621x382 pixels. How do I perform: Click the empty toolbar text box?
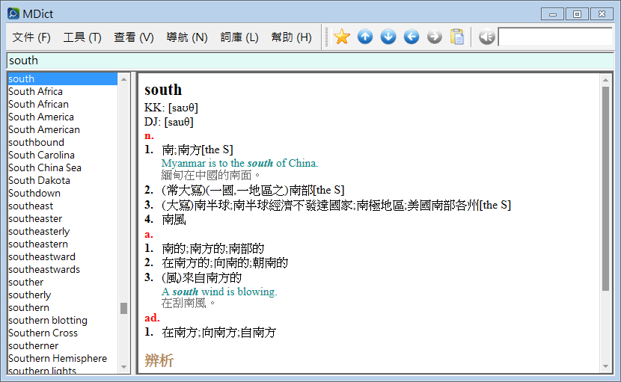click(555, 37)
